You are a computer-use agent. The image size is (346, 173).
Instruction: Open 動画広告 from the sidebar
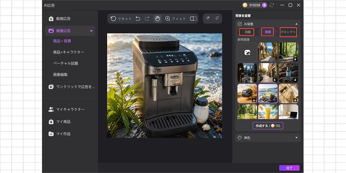70,19
